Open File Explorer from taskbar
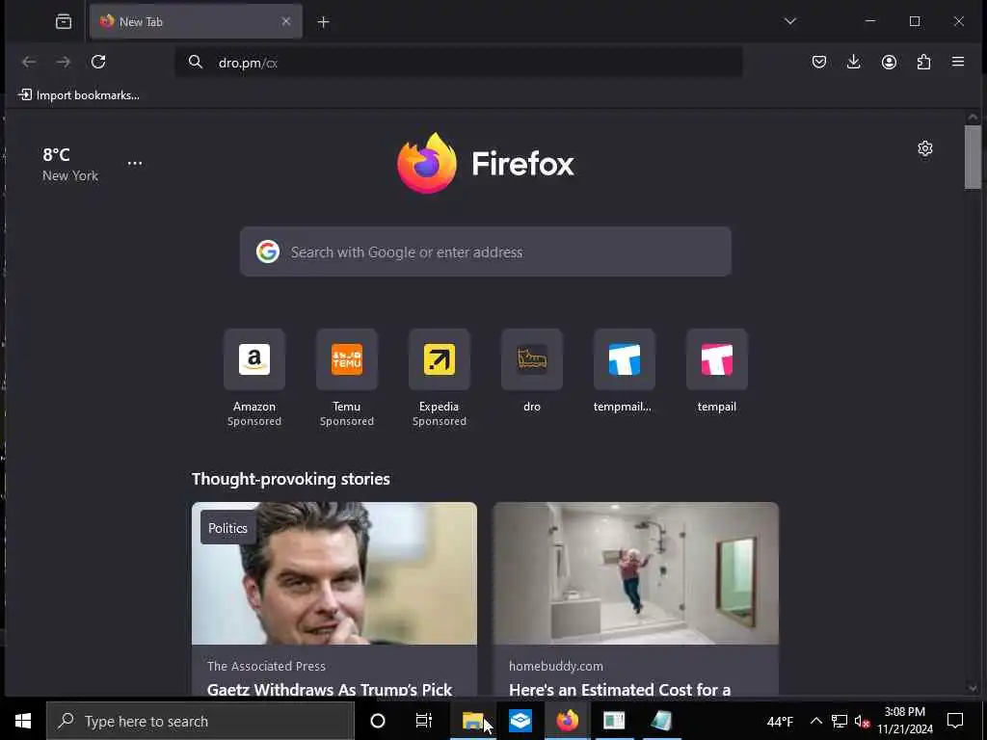 click(472, 721)
